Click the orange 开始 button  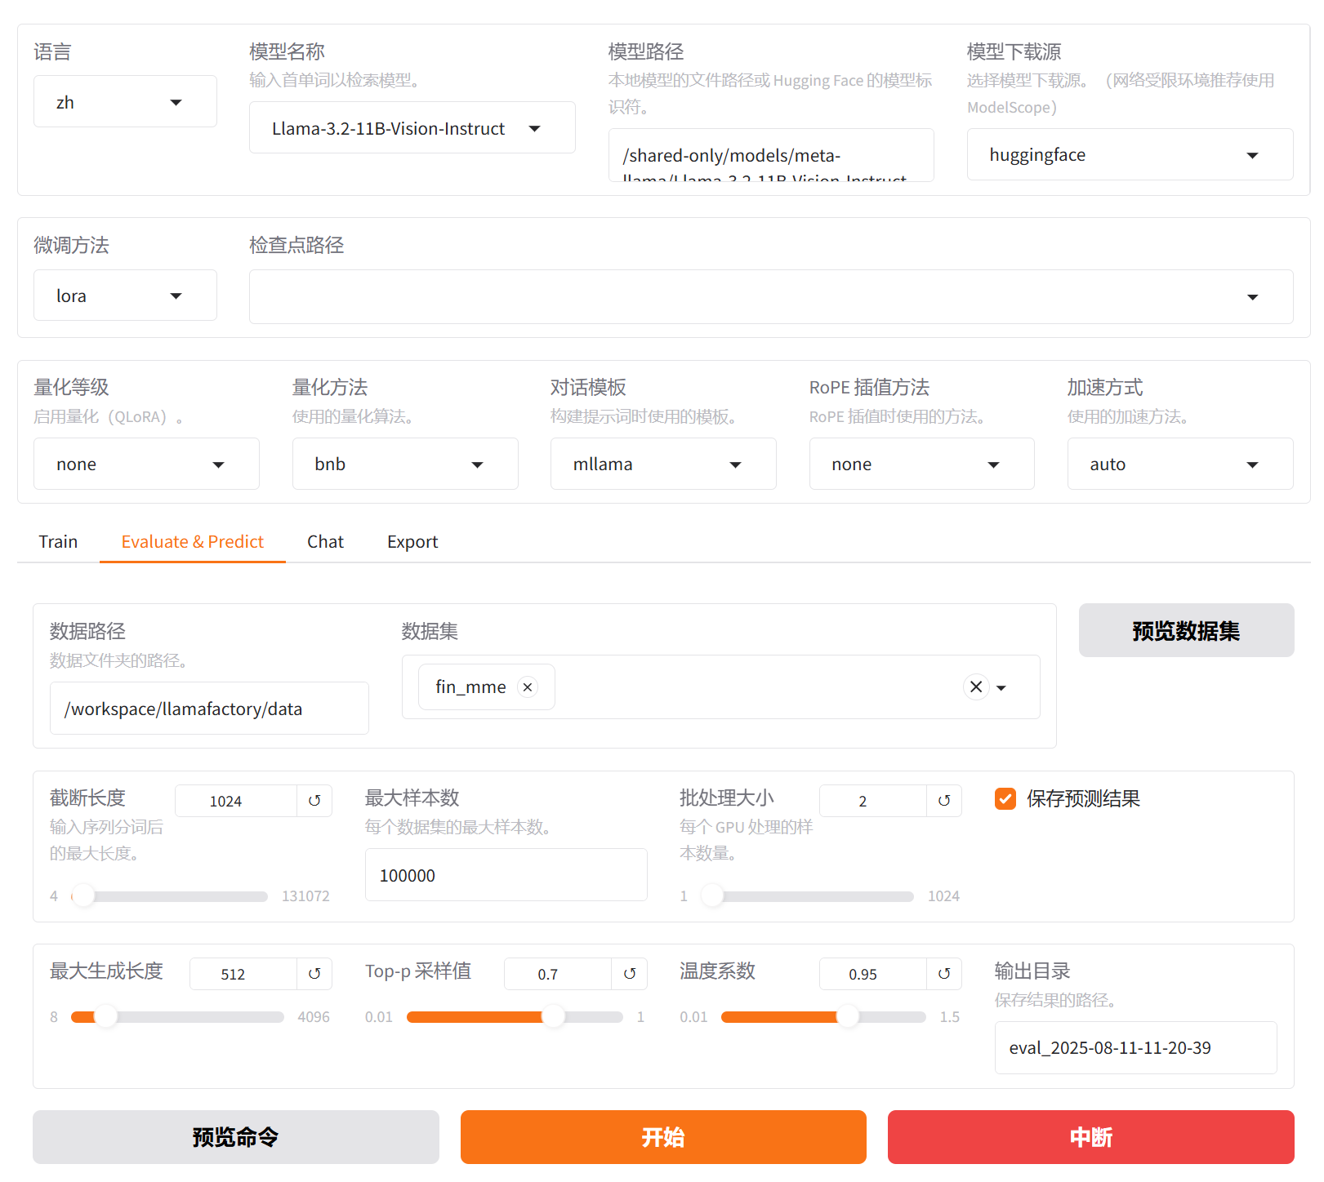662,1137
